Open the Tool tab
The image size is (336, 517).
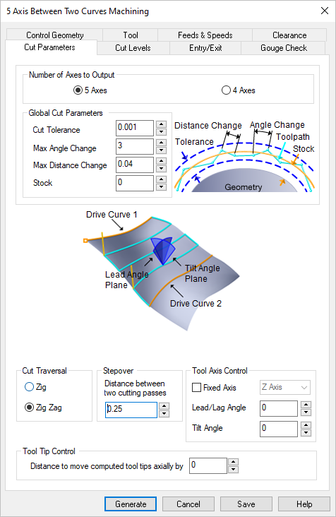tap(131, 35)
